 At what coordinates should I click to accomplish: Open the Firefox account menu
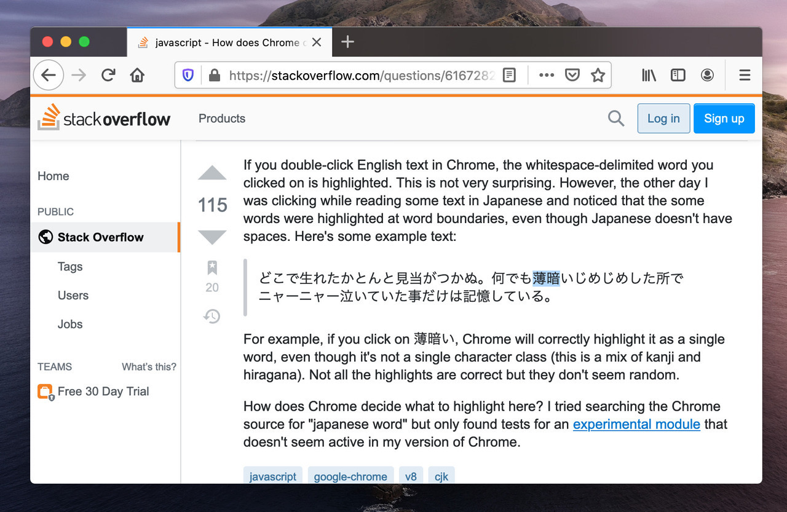point(707,75)
